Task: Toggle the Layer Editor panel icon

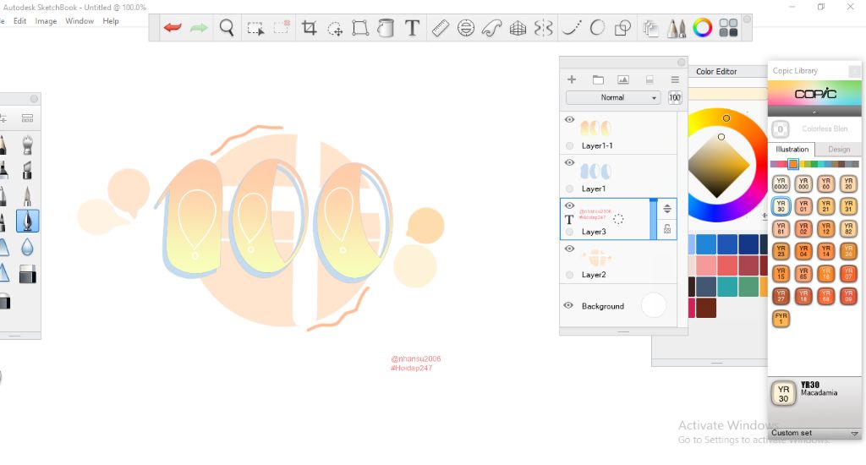Action: [x=650, y=28]
